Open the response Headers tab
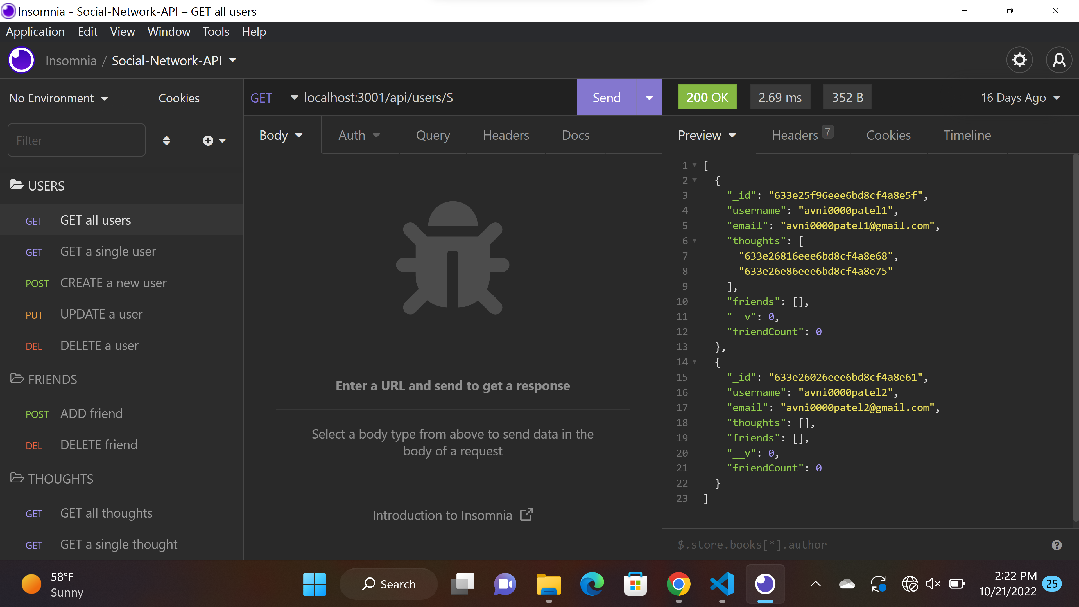 tap(802, 134)
